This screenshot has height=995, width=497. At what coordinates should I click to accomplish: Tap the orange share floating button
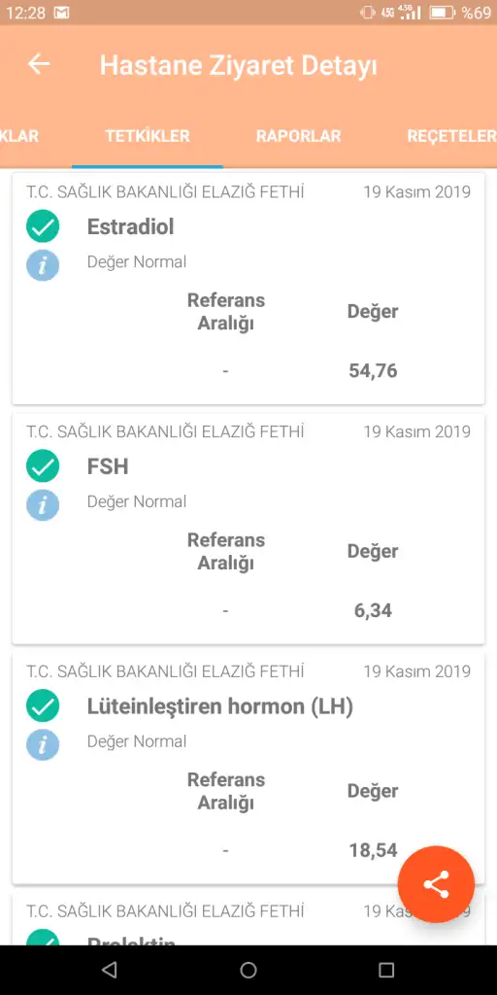pos(436,884)
